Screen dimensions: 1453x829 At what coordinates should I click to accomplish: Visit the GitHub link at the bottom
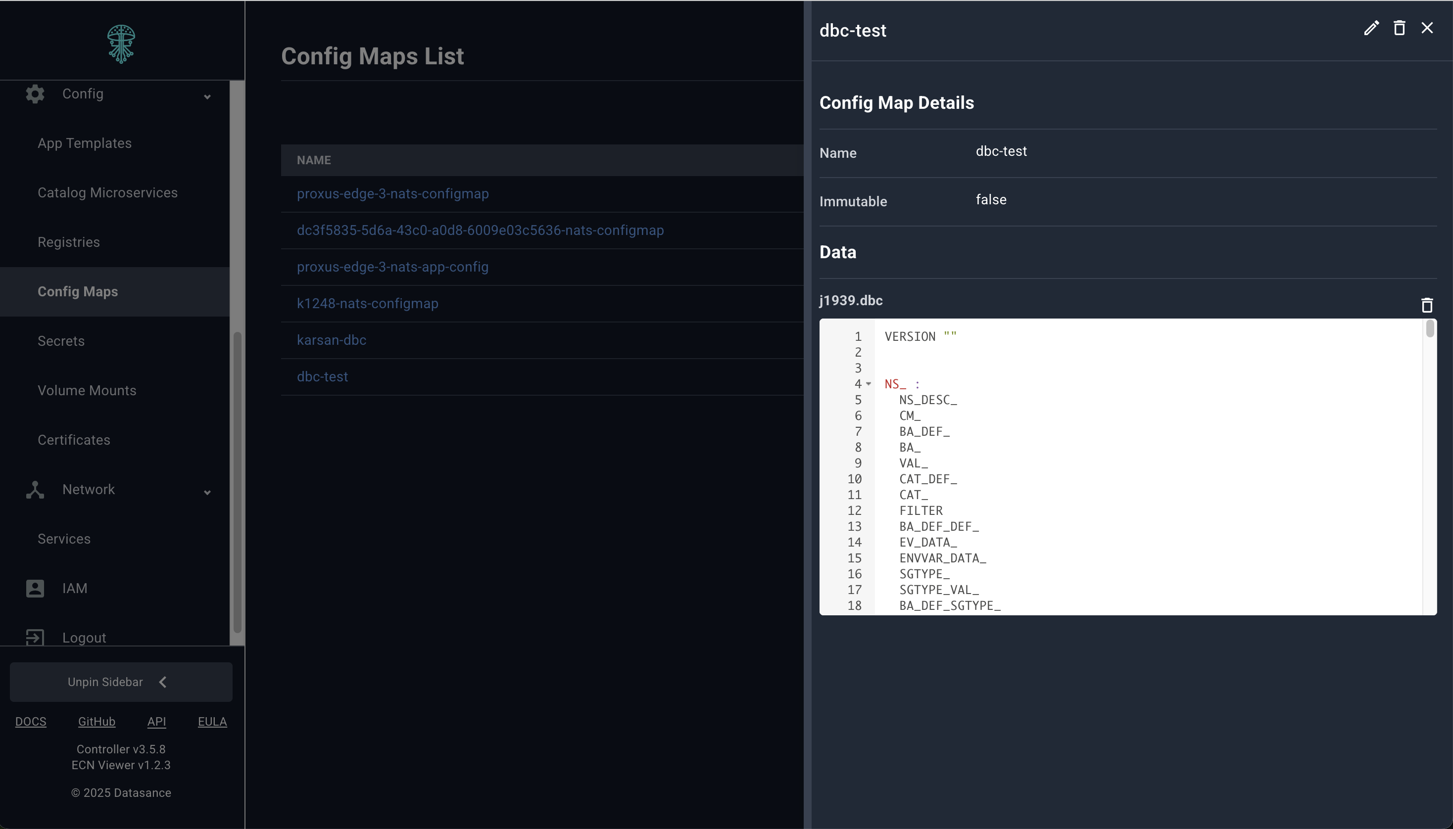tap(97, 721)
